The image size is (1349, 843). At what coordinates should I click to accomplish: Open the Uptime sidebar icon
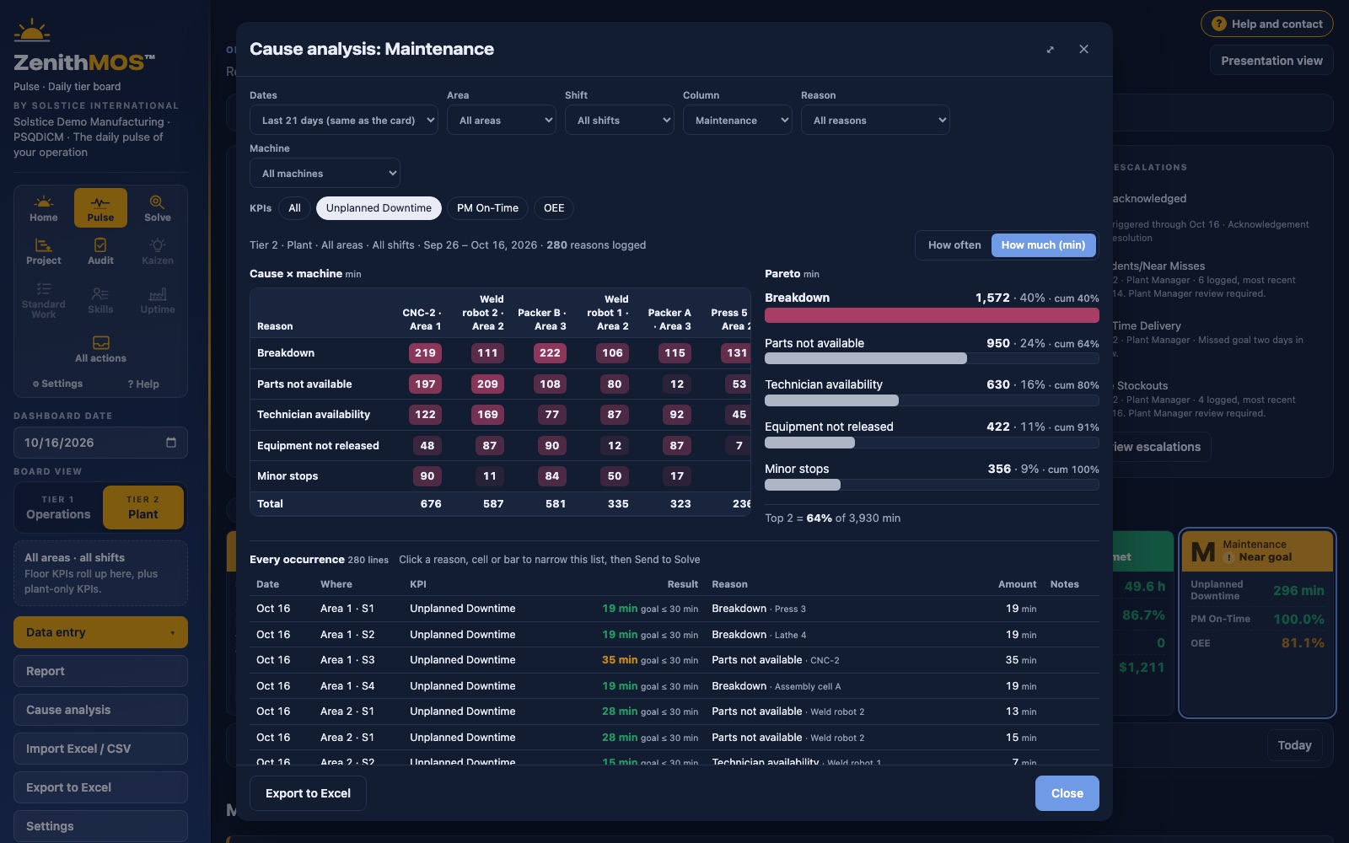tap(158, 300)
